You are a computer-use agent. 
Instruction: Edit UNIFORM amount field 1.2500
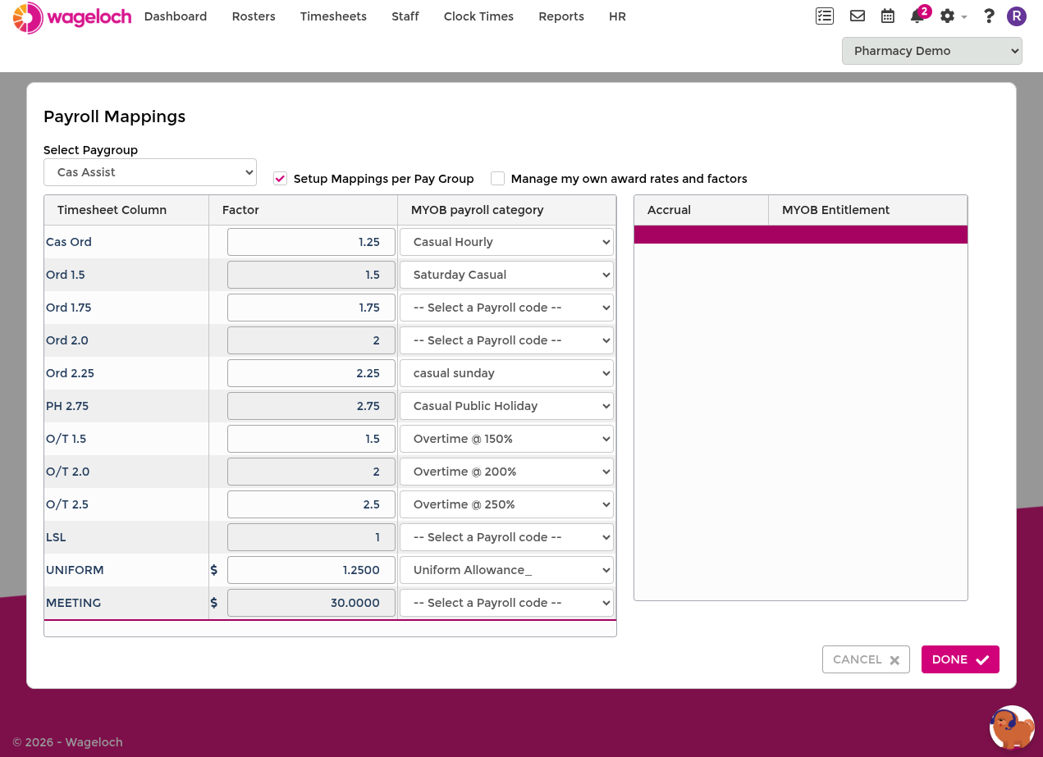click(311, 570)
